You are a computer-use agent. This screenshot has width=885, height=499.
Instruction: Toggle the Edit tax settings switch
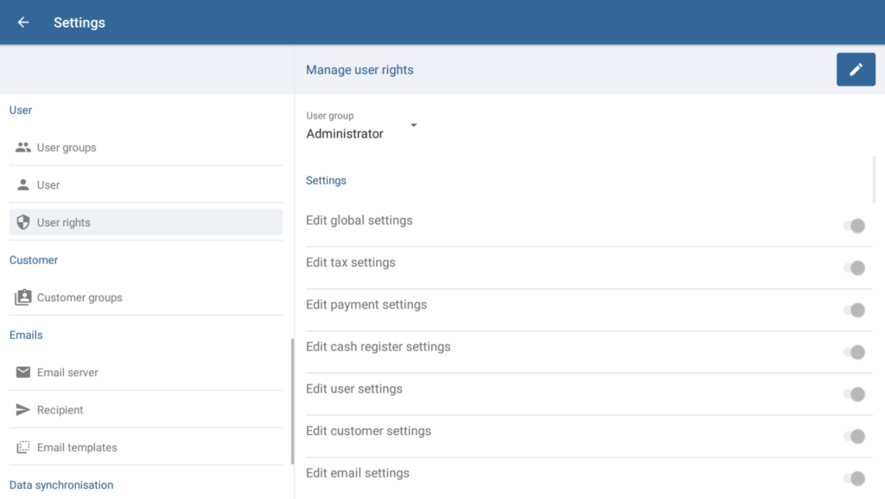pyautogui.click(x=854, y=268)
